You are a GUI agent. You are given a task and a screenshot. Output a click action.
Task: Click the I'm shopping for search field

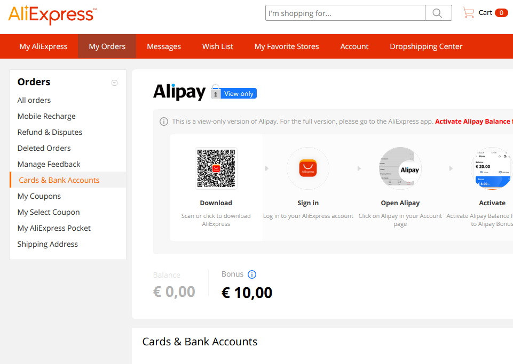[345, 13]
